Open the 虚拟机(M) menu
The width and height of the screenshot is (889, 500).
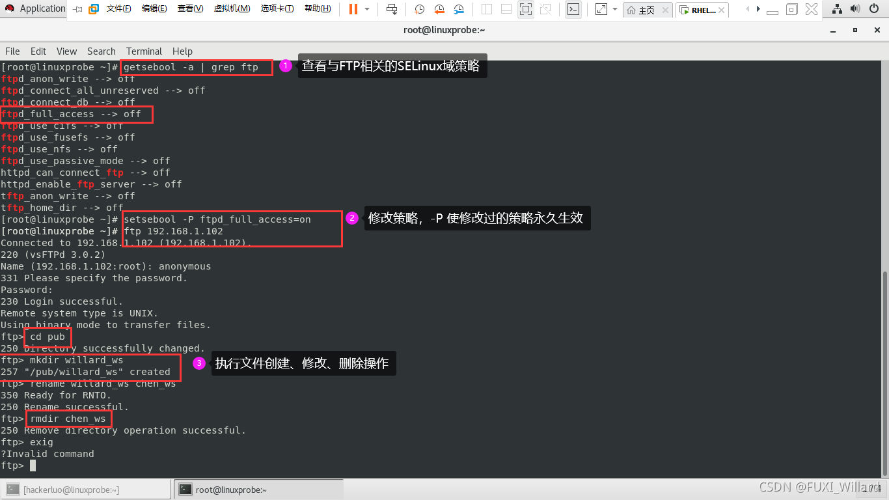(x=232, y=9)
